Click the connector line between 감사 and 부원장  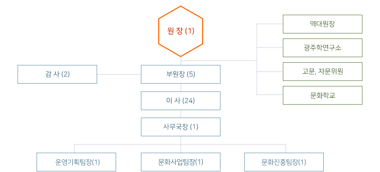coord(119,74)
